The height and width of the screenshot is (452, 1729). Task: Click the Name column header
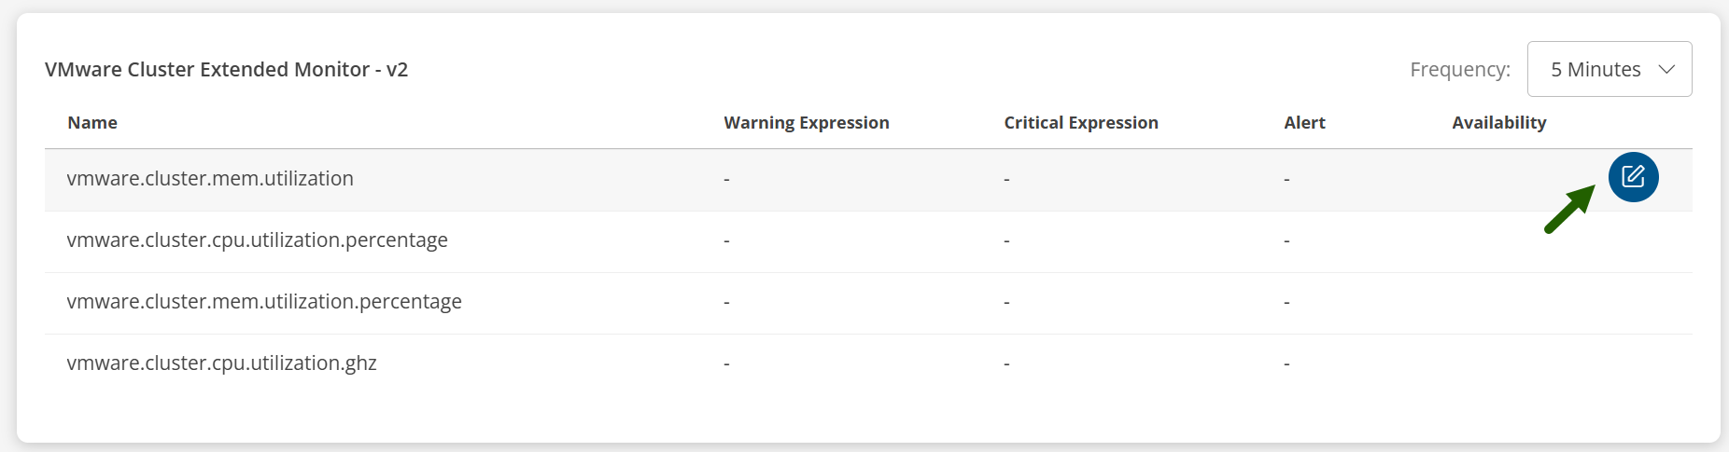(92, 123)
